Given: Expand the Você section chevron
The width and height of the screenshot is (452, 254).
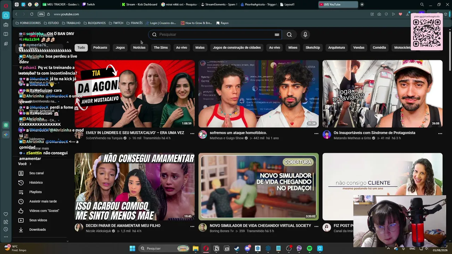Looking at the screenshot, I should [30, 164].
